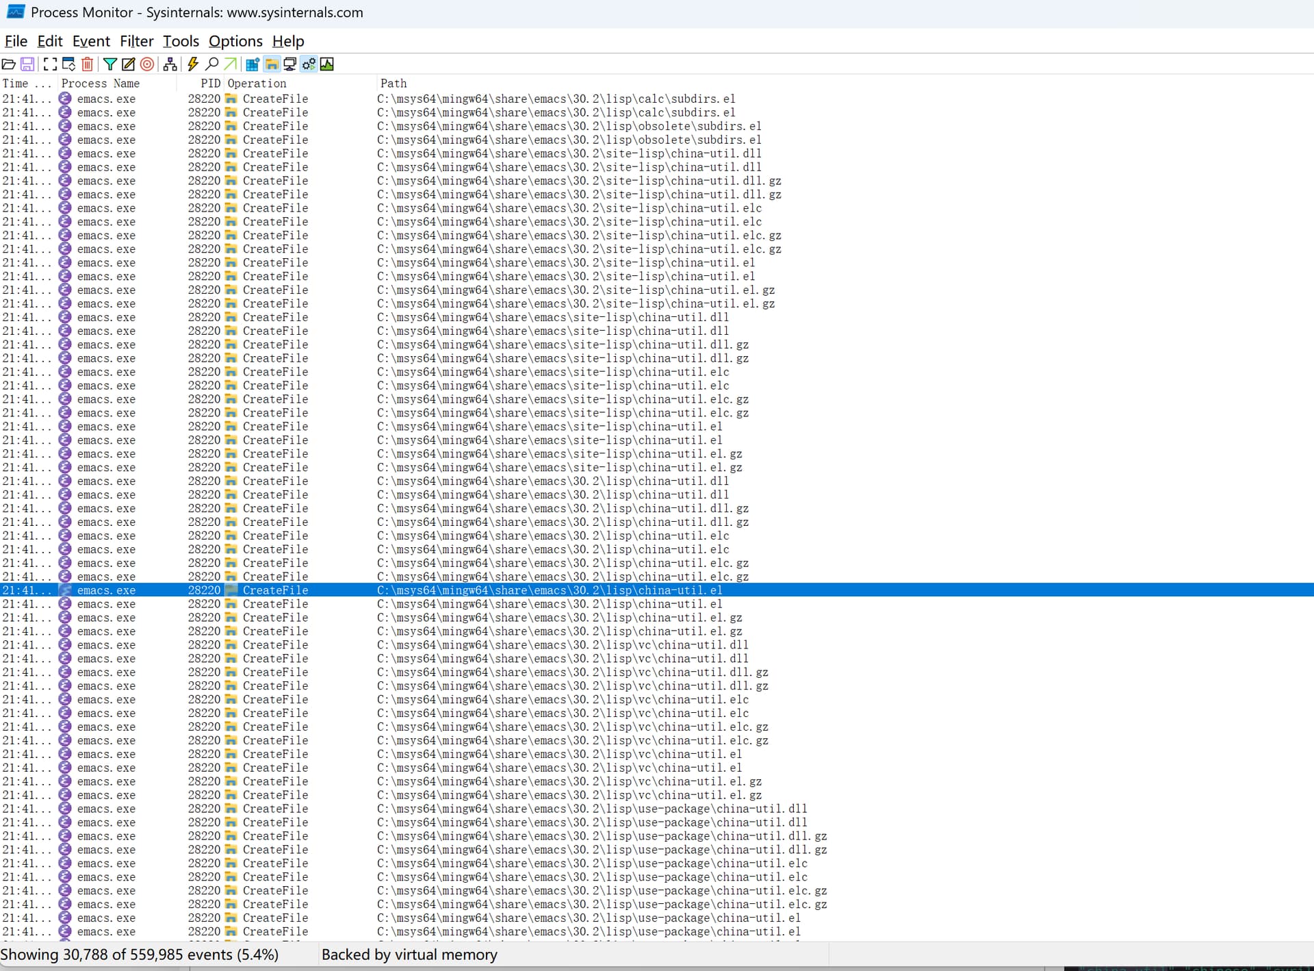Open the Filter funnel icon
The height and width of the screenshot is (971, 1314).
click(109, 64)
